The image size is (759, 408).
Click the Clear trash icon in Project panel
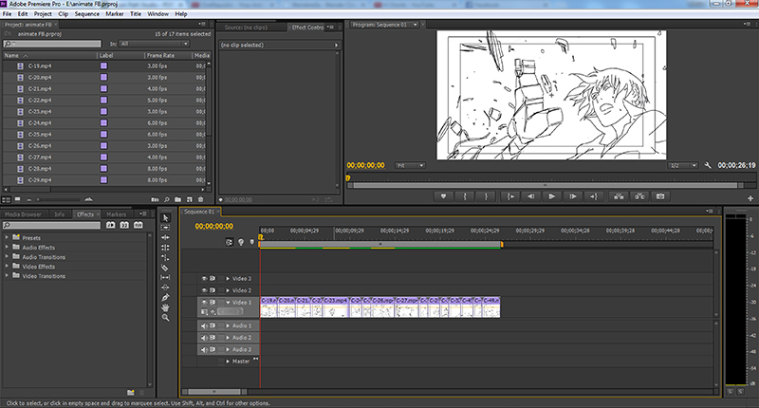[x=201, y=199]
